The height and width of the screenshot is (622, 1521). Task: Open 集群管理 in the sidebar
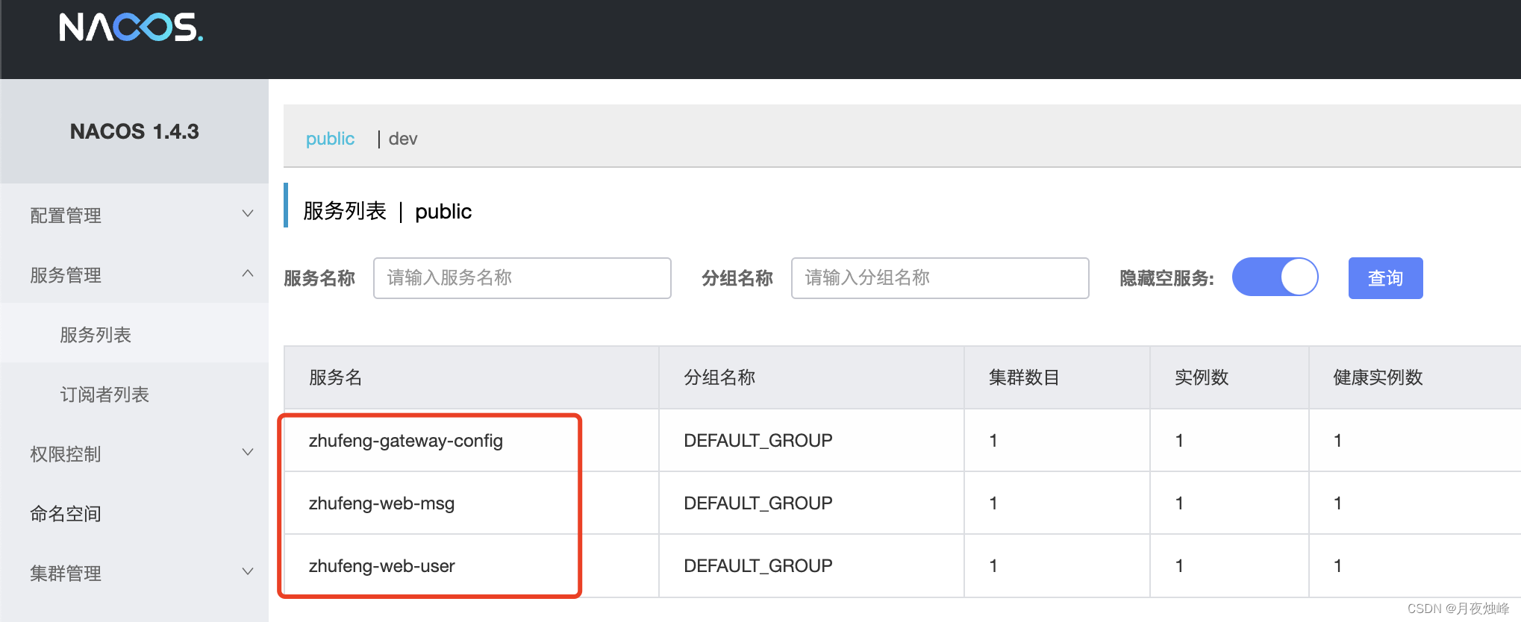[66, 574]
